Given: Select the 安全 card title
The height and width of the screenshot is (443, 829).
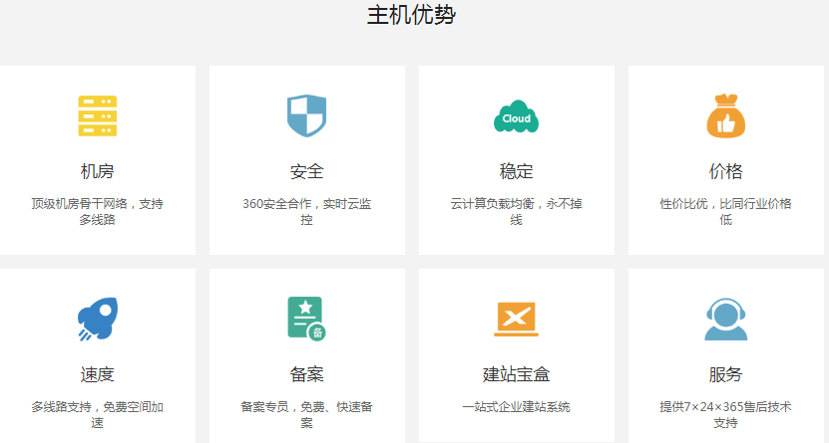Looking at the screenshot, I should tap(306, 171).
